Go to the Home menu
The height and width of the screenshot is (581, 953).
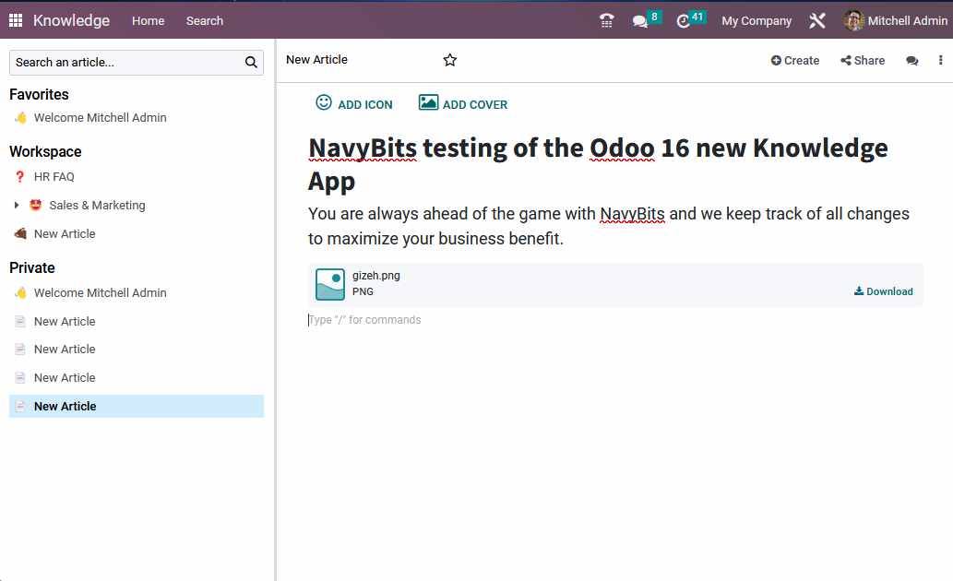(x=149, y=20)
